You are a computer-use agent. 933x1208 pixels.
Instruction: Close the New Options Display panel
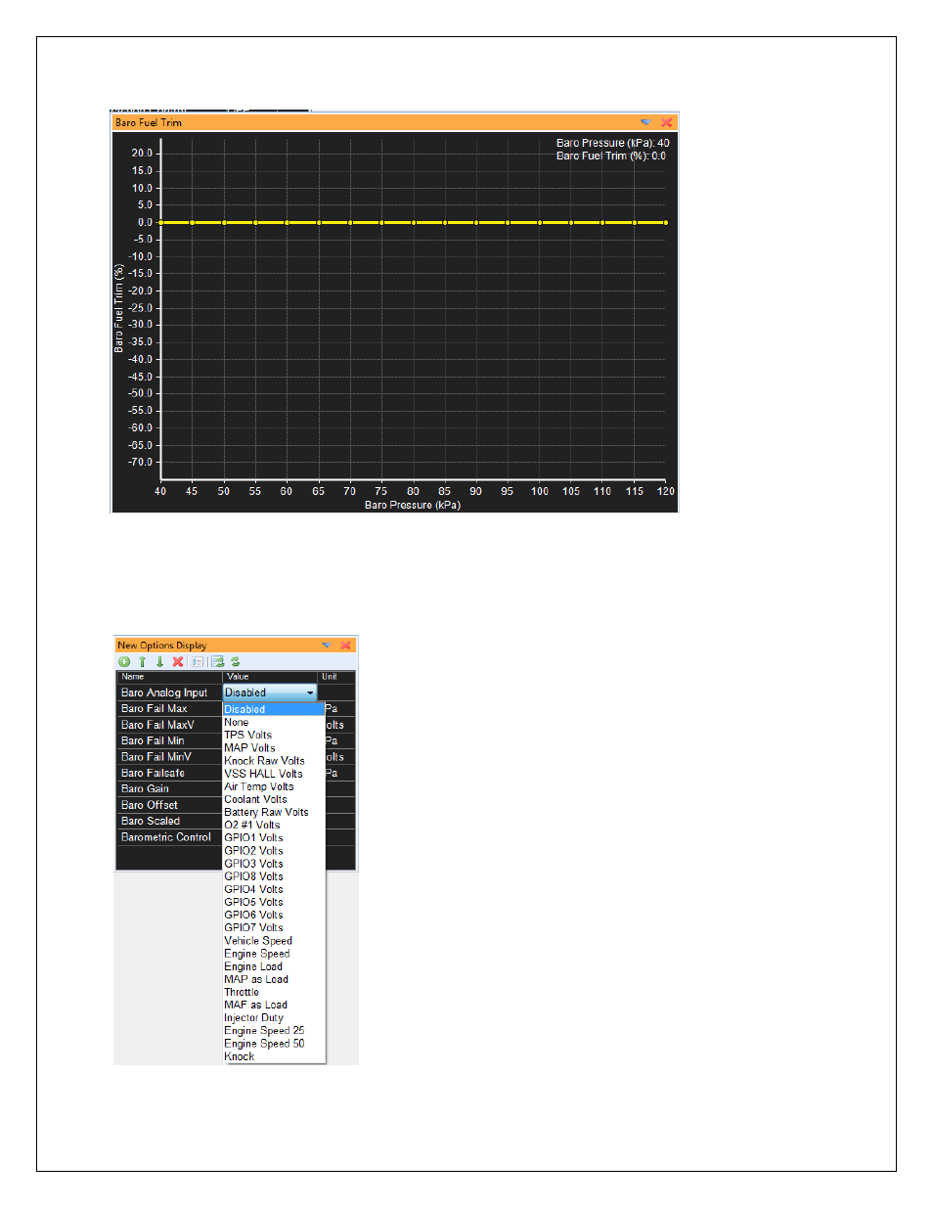click(x=346, y=646)
